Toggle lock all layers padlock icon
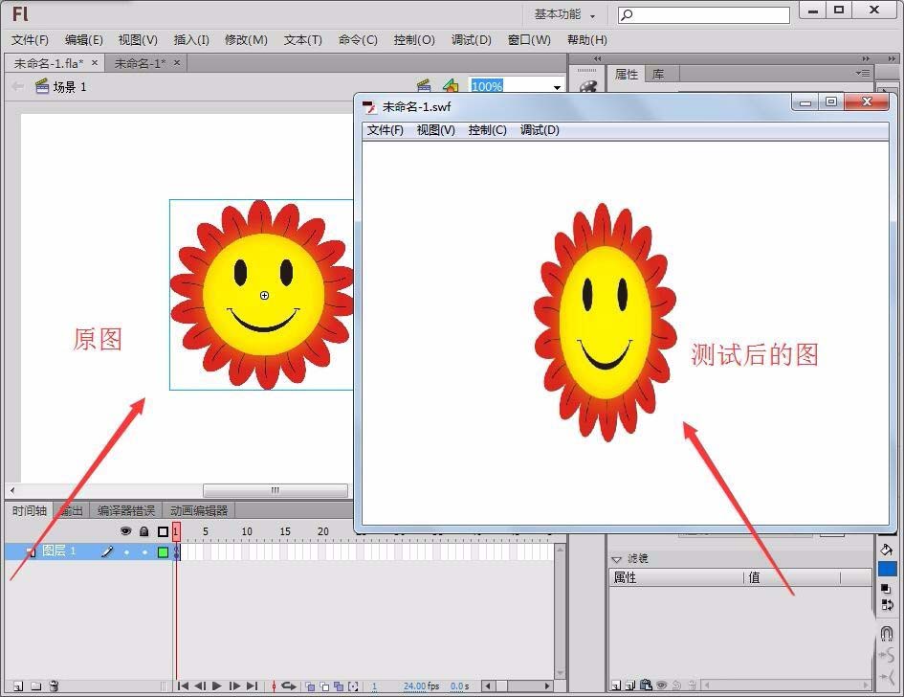904x697 pixels. point(144,531)
